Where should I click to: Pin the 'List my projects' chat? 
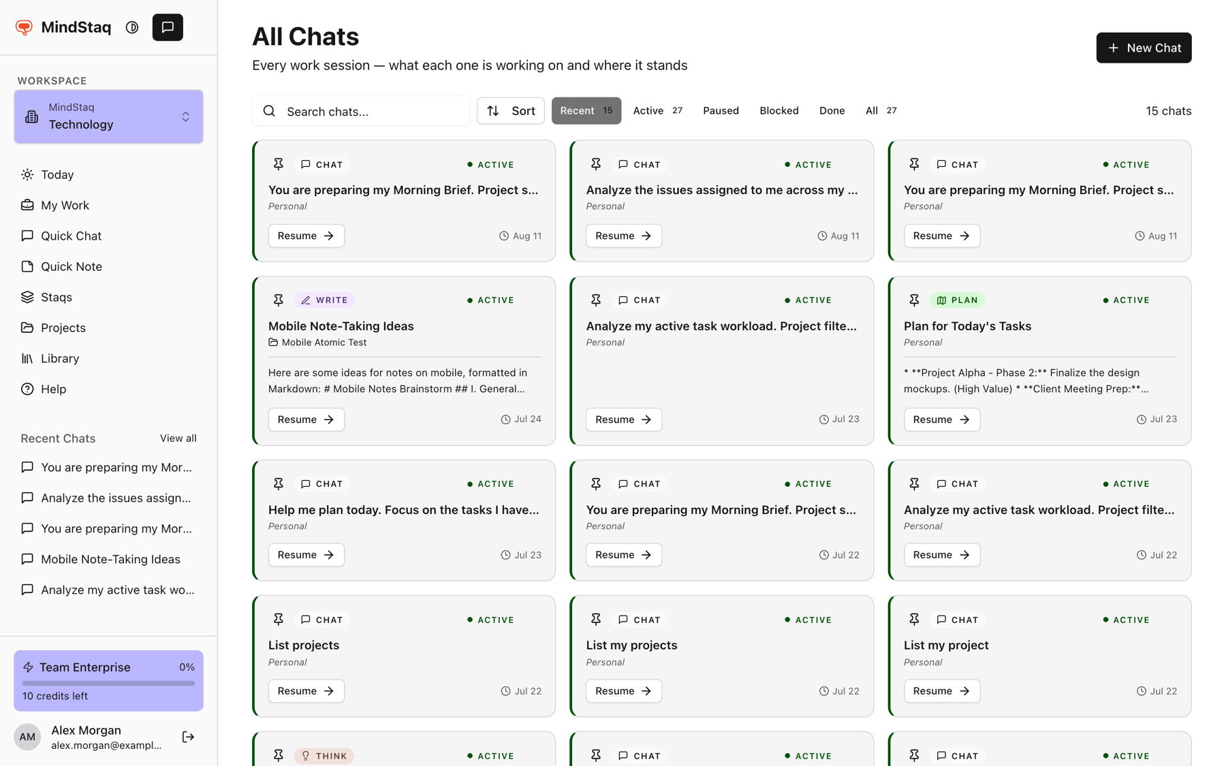click(x=596, y=620)
